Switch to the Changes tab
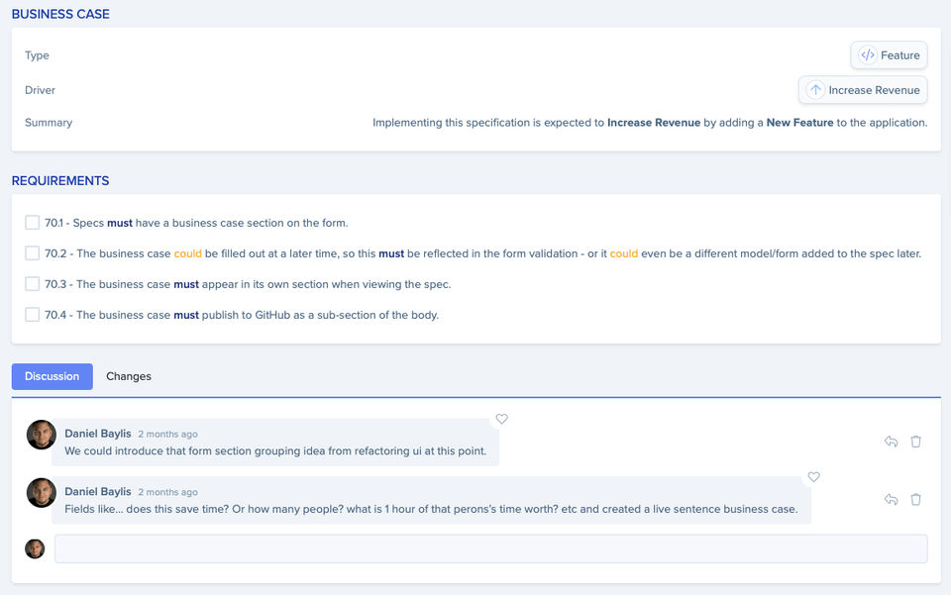The image size is (951, 595). [129, 376]
